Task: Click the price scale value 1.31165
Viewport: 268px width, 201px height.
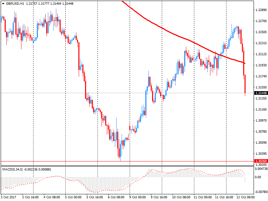Action: point(261,110)
